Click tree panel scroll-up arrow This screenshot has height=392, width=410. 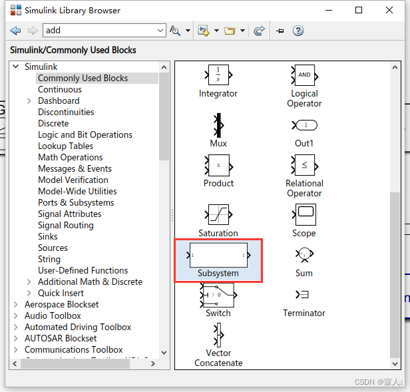(x=164, y=67)
